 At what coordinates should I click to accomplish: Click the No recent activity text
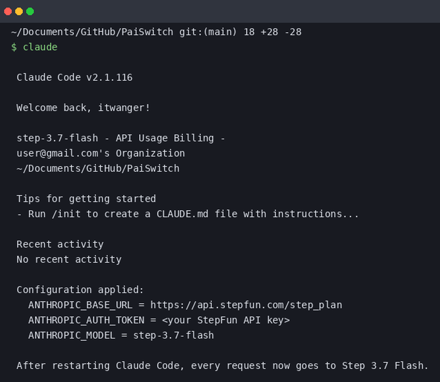69,259
